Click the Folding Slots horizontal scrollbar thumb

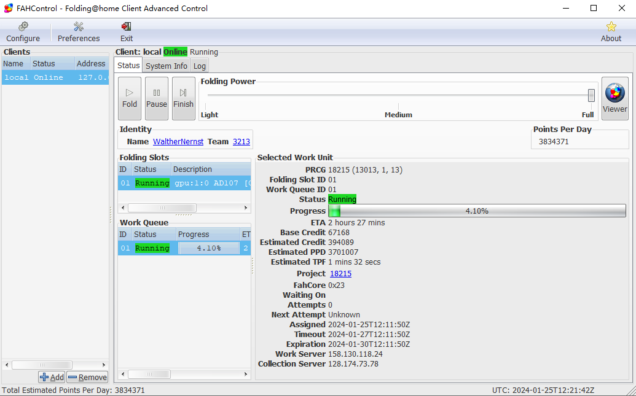(162, 208)
